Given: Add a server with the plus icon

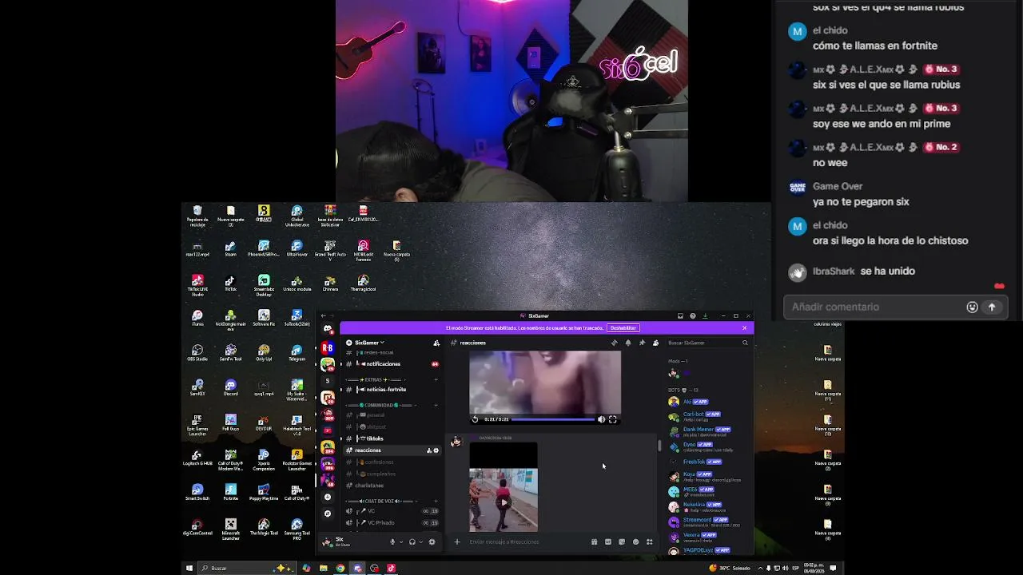Looking at the screenshot, I should click(x=328, y=498).
